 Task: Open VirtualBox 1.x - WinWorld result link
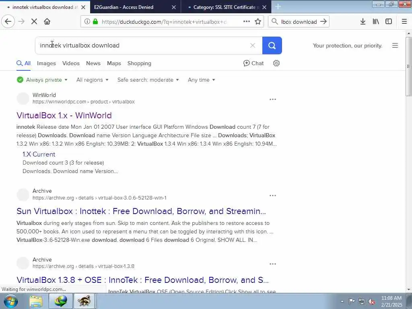point(64,115)
